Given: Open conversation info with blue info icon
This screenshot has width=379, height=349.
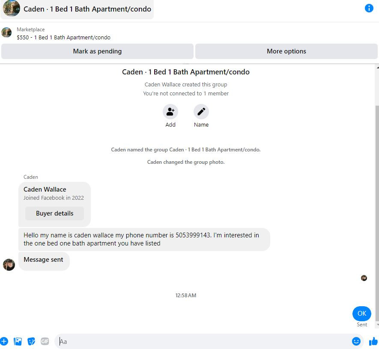Looking at the screenshot, I should 369,8.
